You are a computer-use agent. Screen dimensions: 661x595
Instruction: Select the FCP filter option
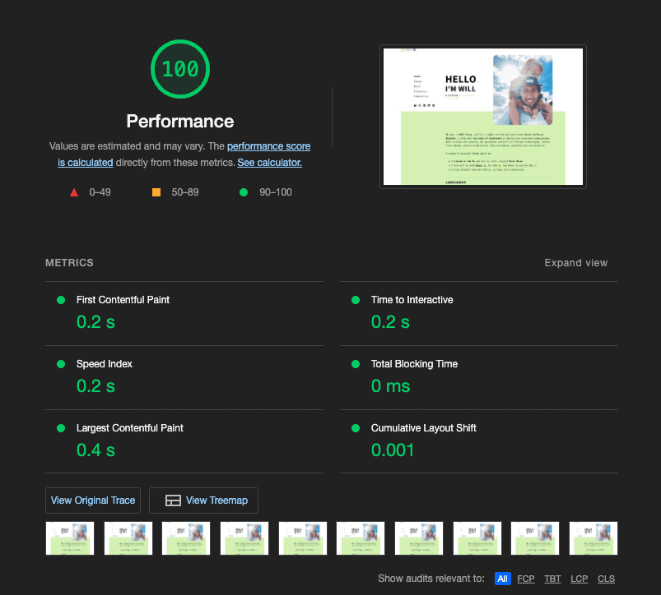tap(525, 579)
